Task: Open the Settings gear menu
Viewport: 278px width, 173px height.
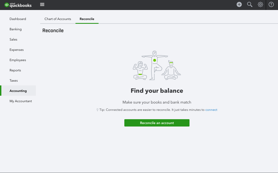Action: click(260, 5)
